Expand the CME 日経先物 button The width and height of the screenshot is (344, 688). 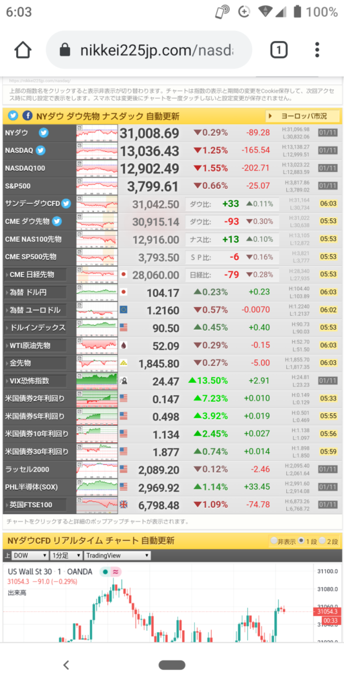point(35,275)
